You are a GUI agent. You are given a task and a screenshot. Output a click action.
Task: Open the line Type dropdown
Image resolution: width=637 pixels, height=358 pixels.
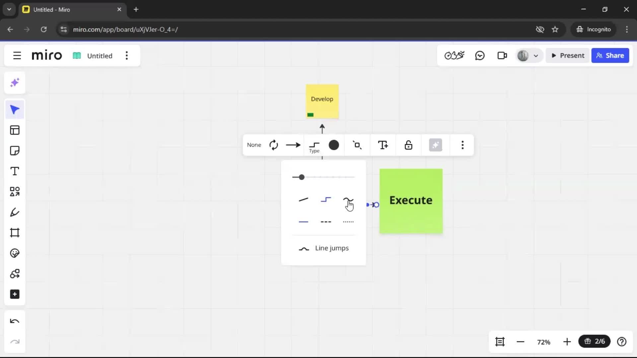point(314,146)
